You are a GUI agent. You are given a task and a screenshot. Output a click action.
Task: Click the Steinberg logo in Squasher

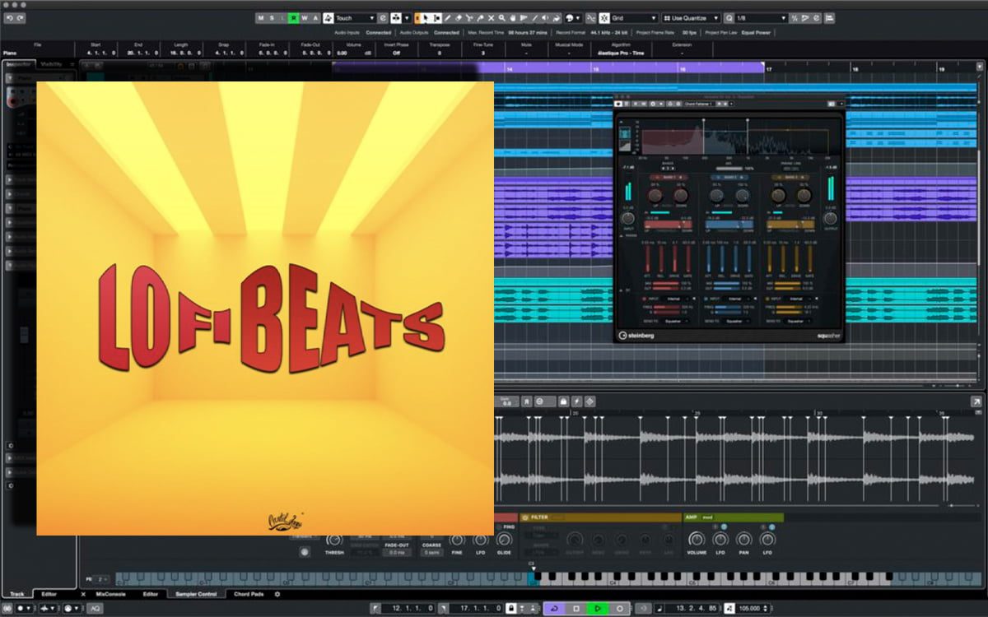point(636,335)
